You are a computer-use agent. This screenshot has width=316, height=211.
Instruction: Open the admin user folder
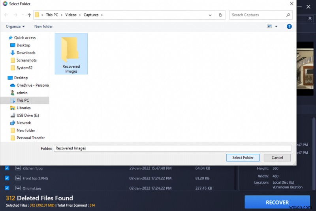[x=22, y=93]
